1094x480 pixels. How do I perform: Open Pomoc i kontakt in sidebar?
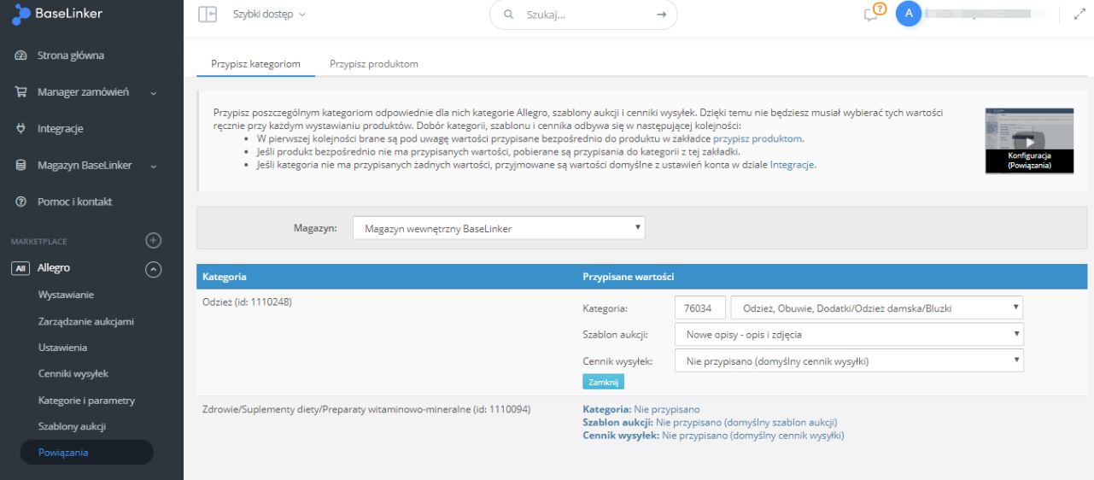75,202
